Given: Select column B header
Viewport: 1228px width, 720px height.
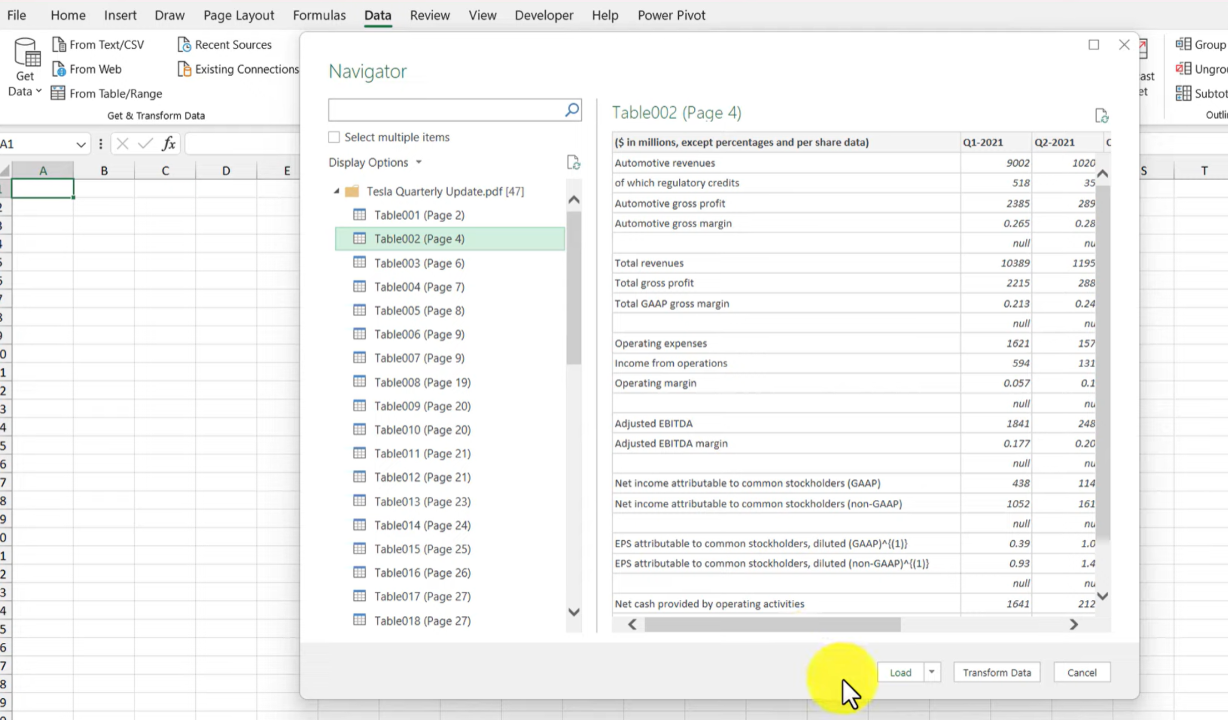Looking at the screenshot, I should click(104, 170).
